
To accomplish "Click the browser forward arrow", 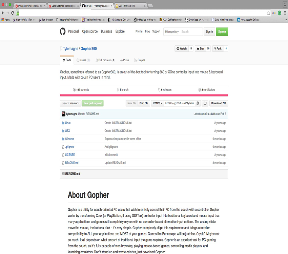I will [8, 13].
